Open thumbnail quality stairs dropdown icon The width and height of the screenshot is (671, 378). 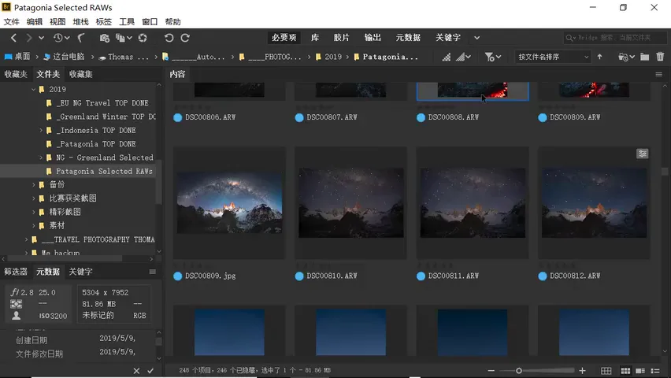(463, 57)
